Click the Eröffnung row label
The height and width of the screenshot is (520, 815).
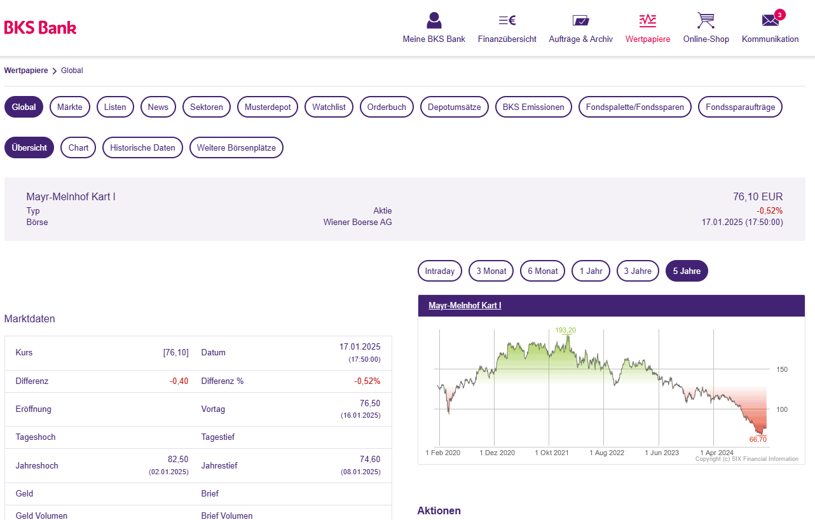33,409
